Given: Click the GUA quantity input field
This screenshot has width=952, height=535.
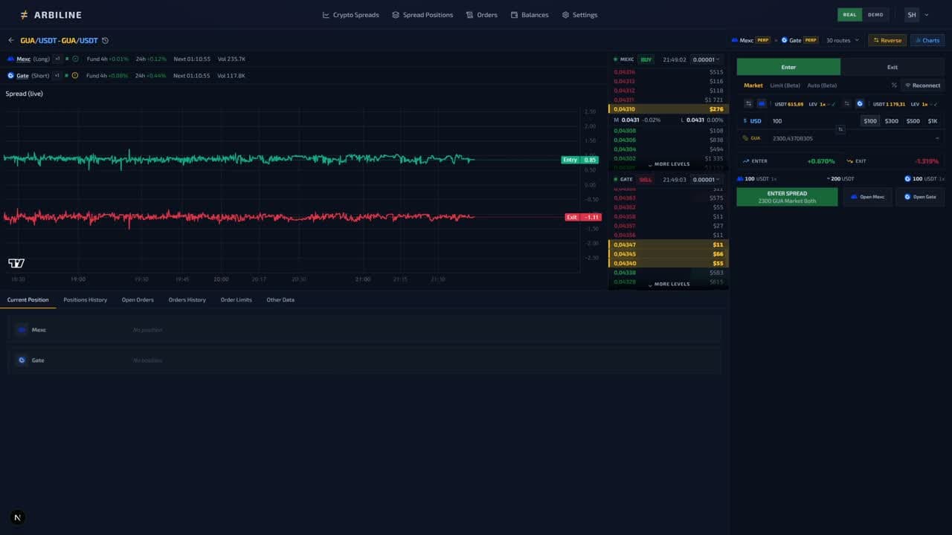Looking at the screenshot, I should click(x=848, y=138).
